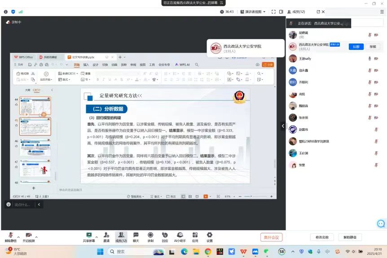Toggle the 成员(12) members panel in toolbar
Viewport: 387px width, 258px height.
coord(121,236)
